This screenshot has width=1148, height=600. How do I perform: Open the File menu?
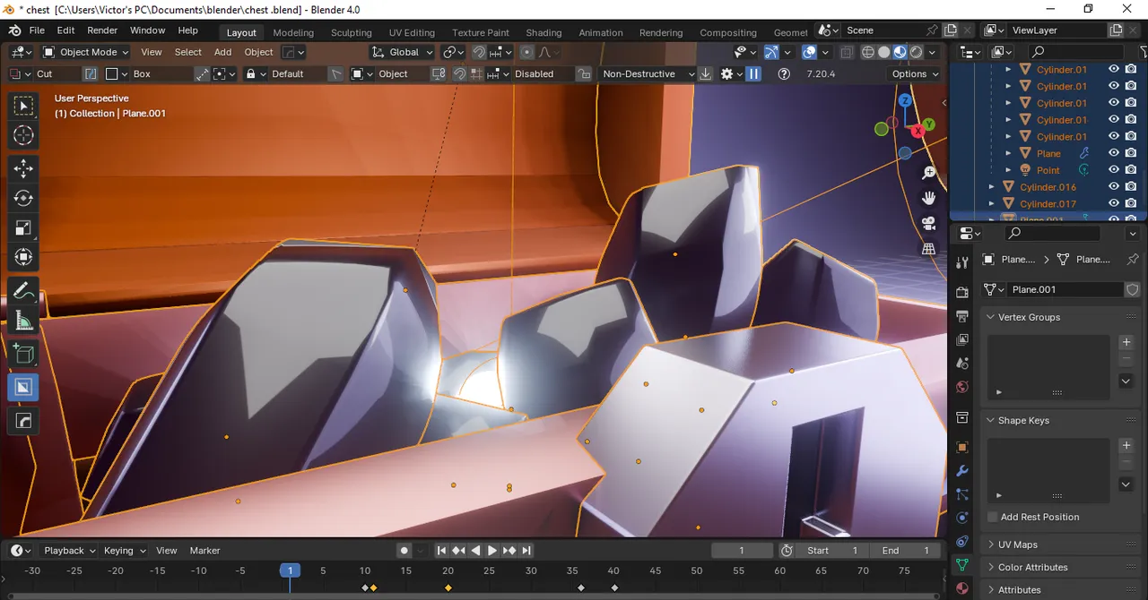coord(37,30)
